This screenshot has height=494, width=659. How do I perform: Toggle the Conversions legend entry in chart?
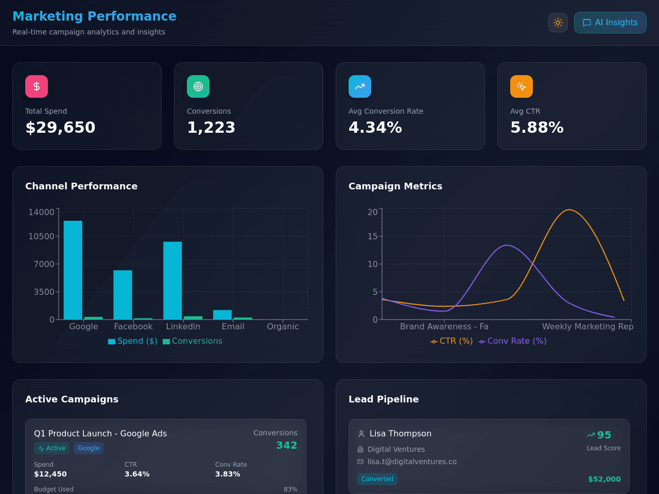pos(193,341)
